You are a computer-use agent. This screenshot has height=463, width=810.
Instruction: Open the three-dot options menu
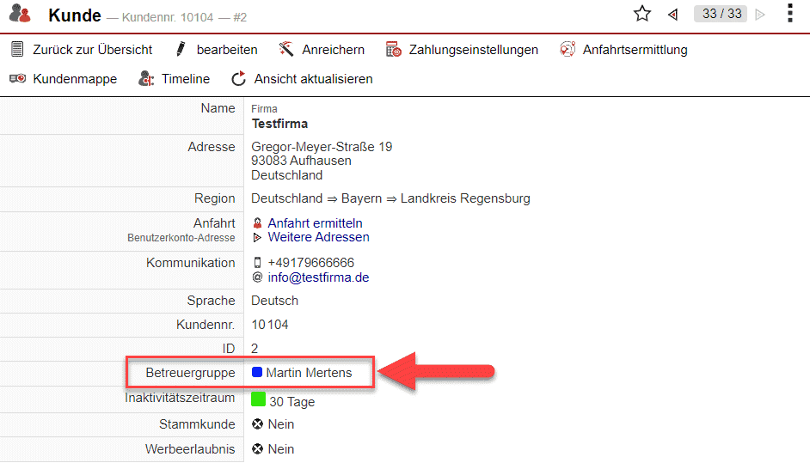coord(790,14)
